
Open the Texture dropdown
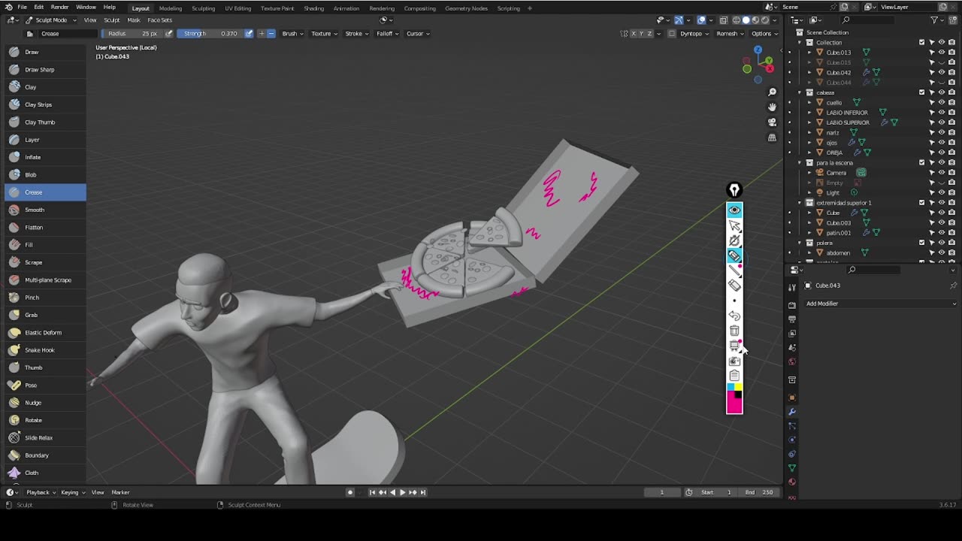[x=324, y=34]
